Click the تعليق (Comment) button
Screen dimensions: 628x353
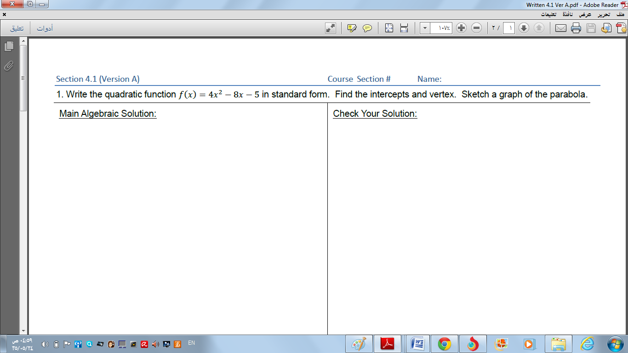(17, 28)
